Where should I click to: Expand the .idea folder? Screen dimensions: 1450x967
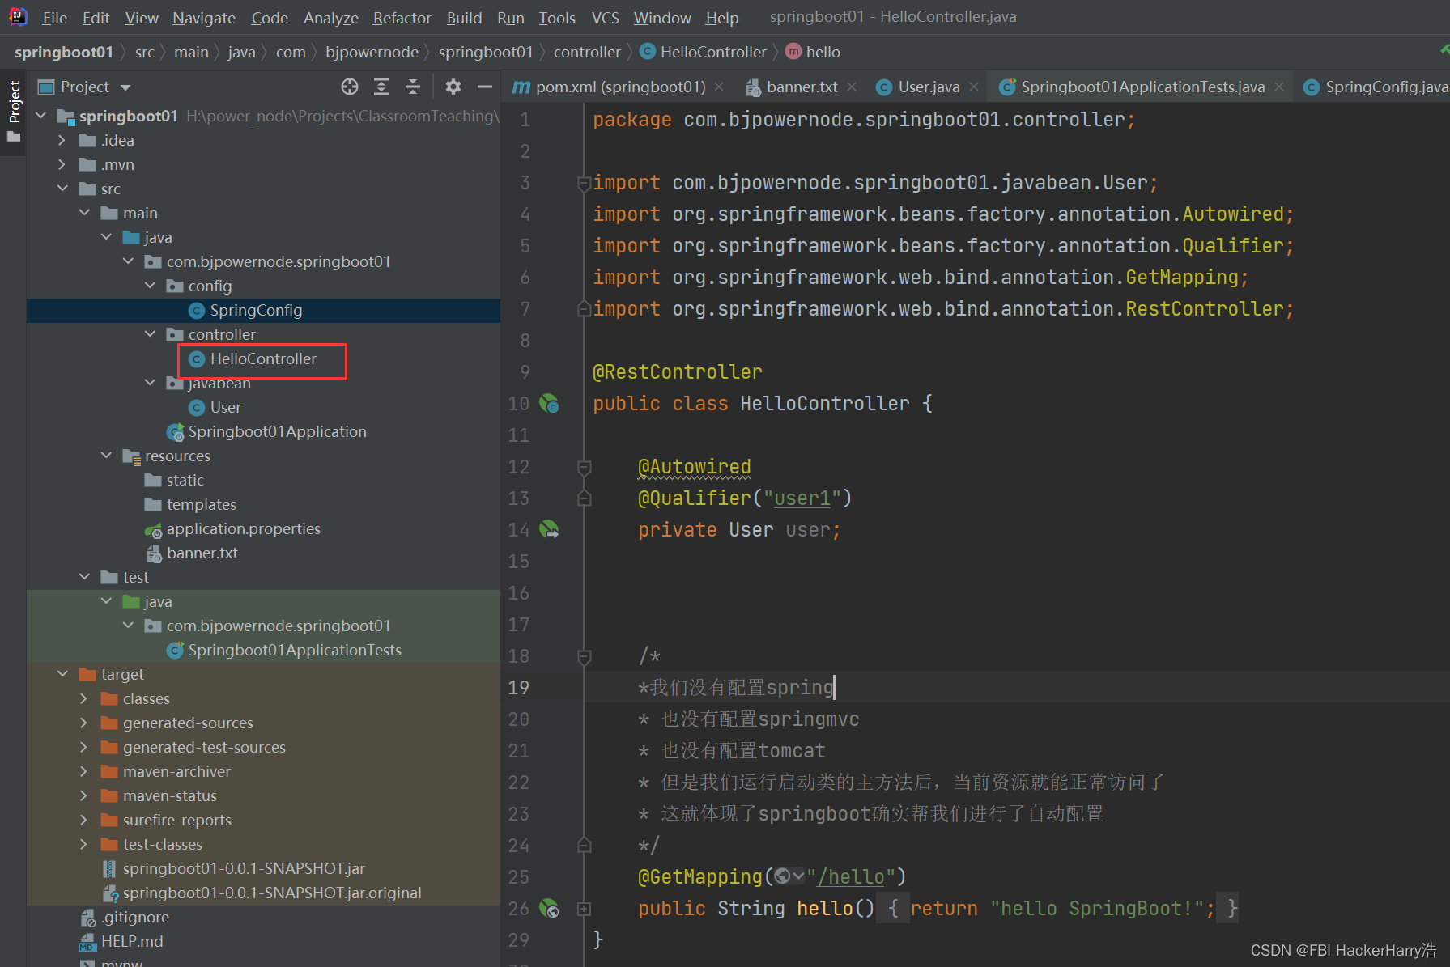(62, 140)
